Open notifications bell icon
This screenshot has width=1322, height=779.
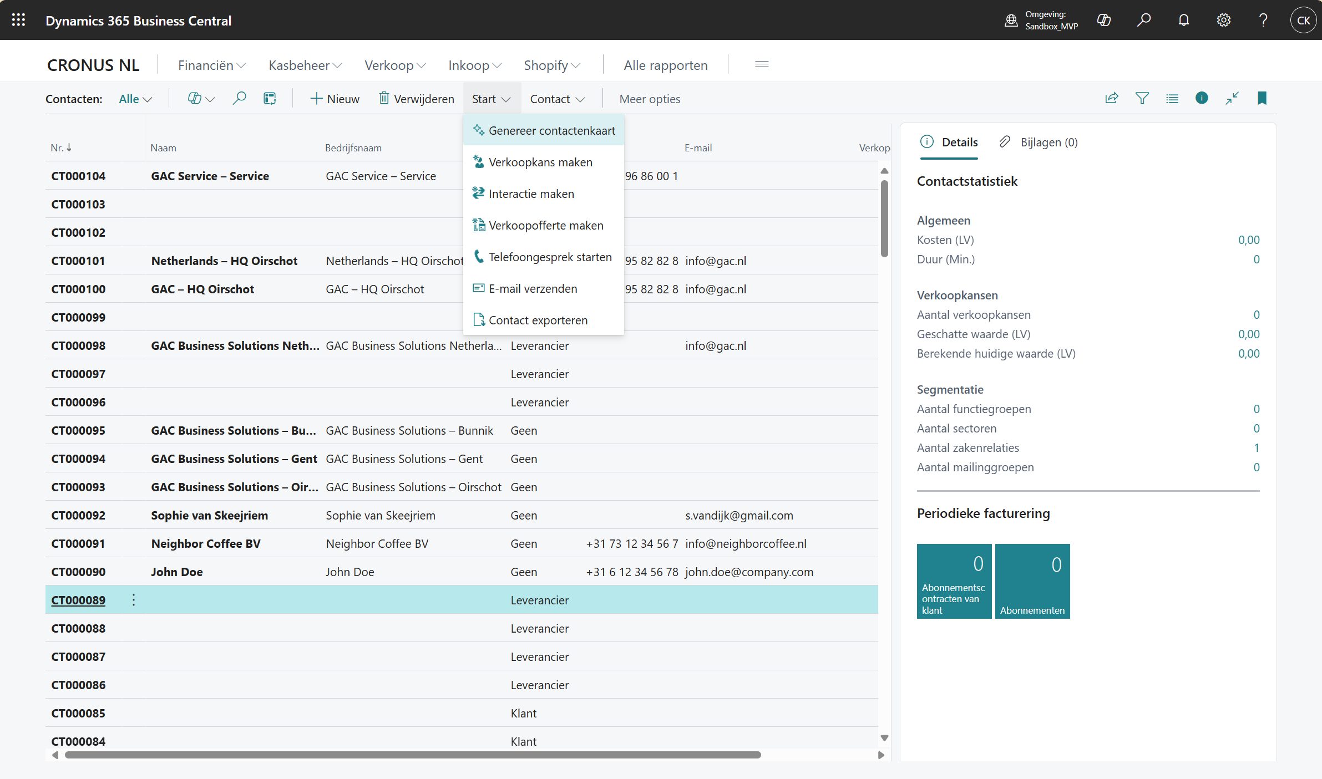coord(1183,21)
